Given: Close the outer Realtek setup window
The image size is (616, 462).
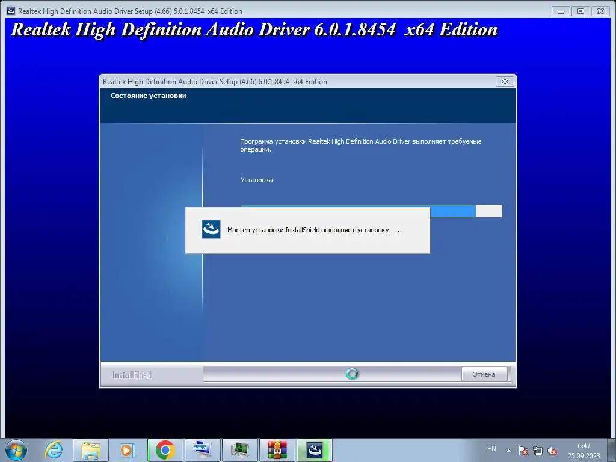Looking at the screenshot, I should (x=600, y=11).
